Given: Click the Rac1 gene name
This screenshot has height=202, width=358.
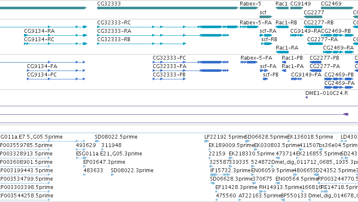Looking at the screenshot, I should (281, 4).
